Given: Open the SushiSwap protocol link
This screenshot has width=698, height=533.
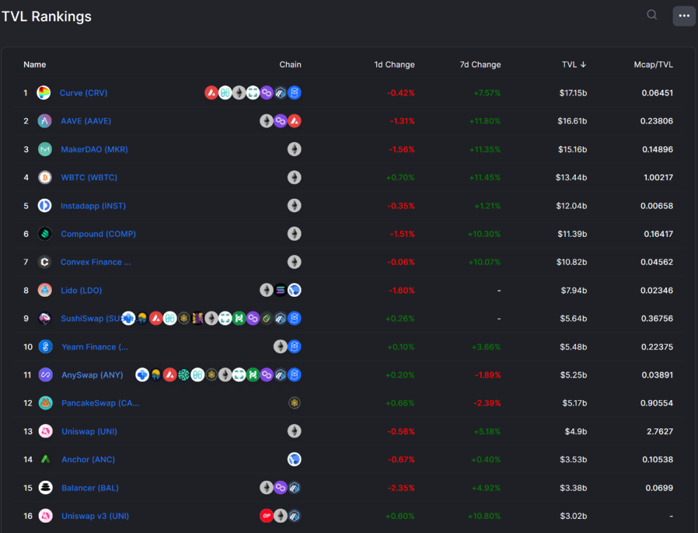Looking at the screenshot, I should point(91,318).
